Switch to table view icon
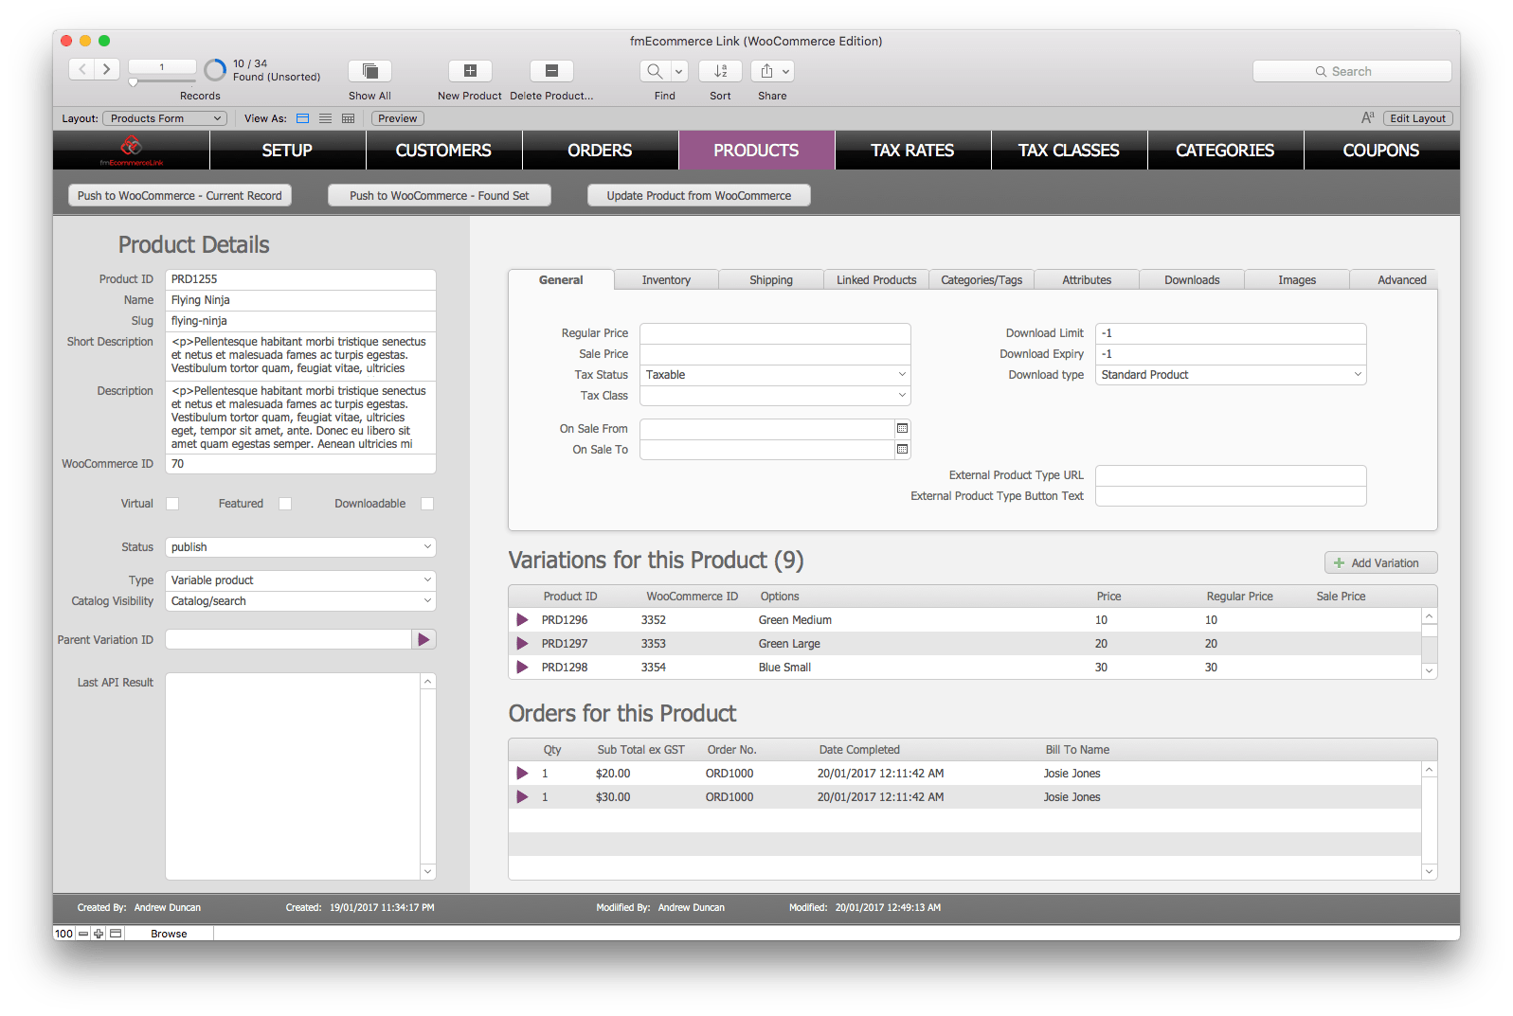The height and width of the screenshot is (1016, 1513). coord(349,118)
